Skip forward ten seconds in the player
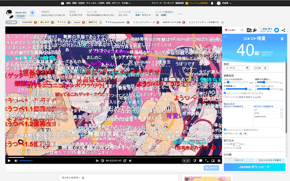Screen dimensions: 290x181 point(125,161)
